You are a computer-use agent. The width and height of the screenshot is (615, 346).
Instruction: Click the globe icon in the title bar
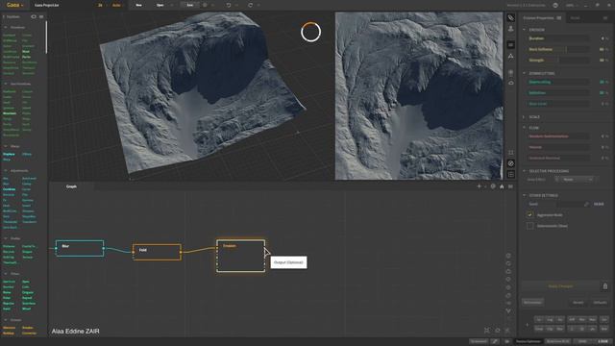[x=555, y=5]
